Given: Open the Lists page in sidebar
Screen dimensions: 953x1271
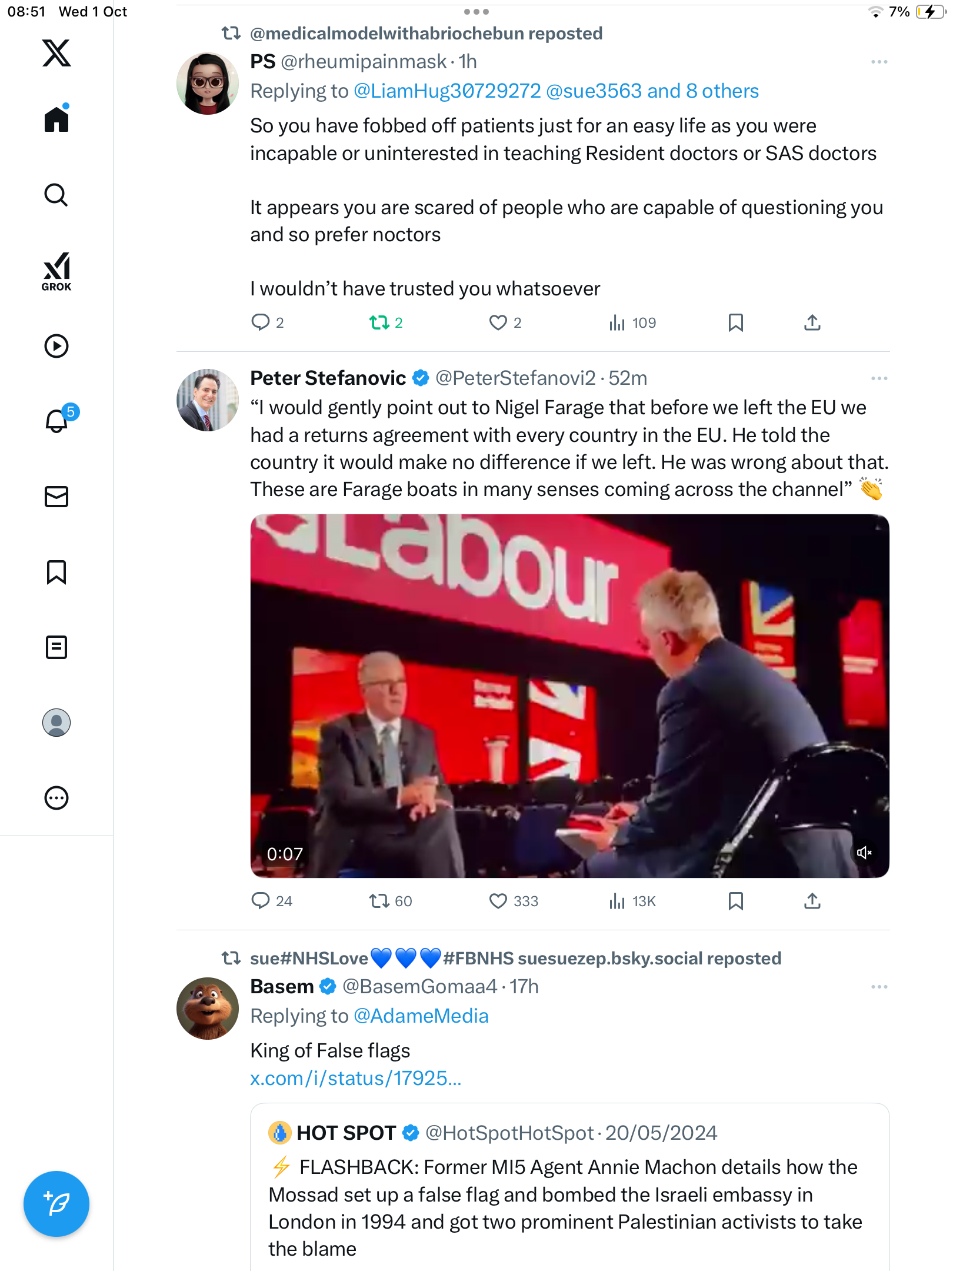Looking at the screenshot, I should [56, 647].
